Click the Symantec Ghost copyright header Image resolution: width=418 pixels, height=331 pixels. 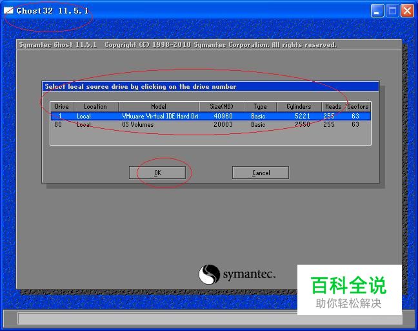tap(178, 44)
